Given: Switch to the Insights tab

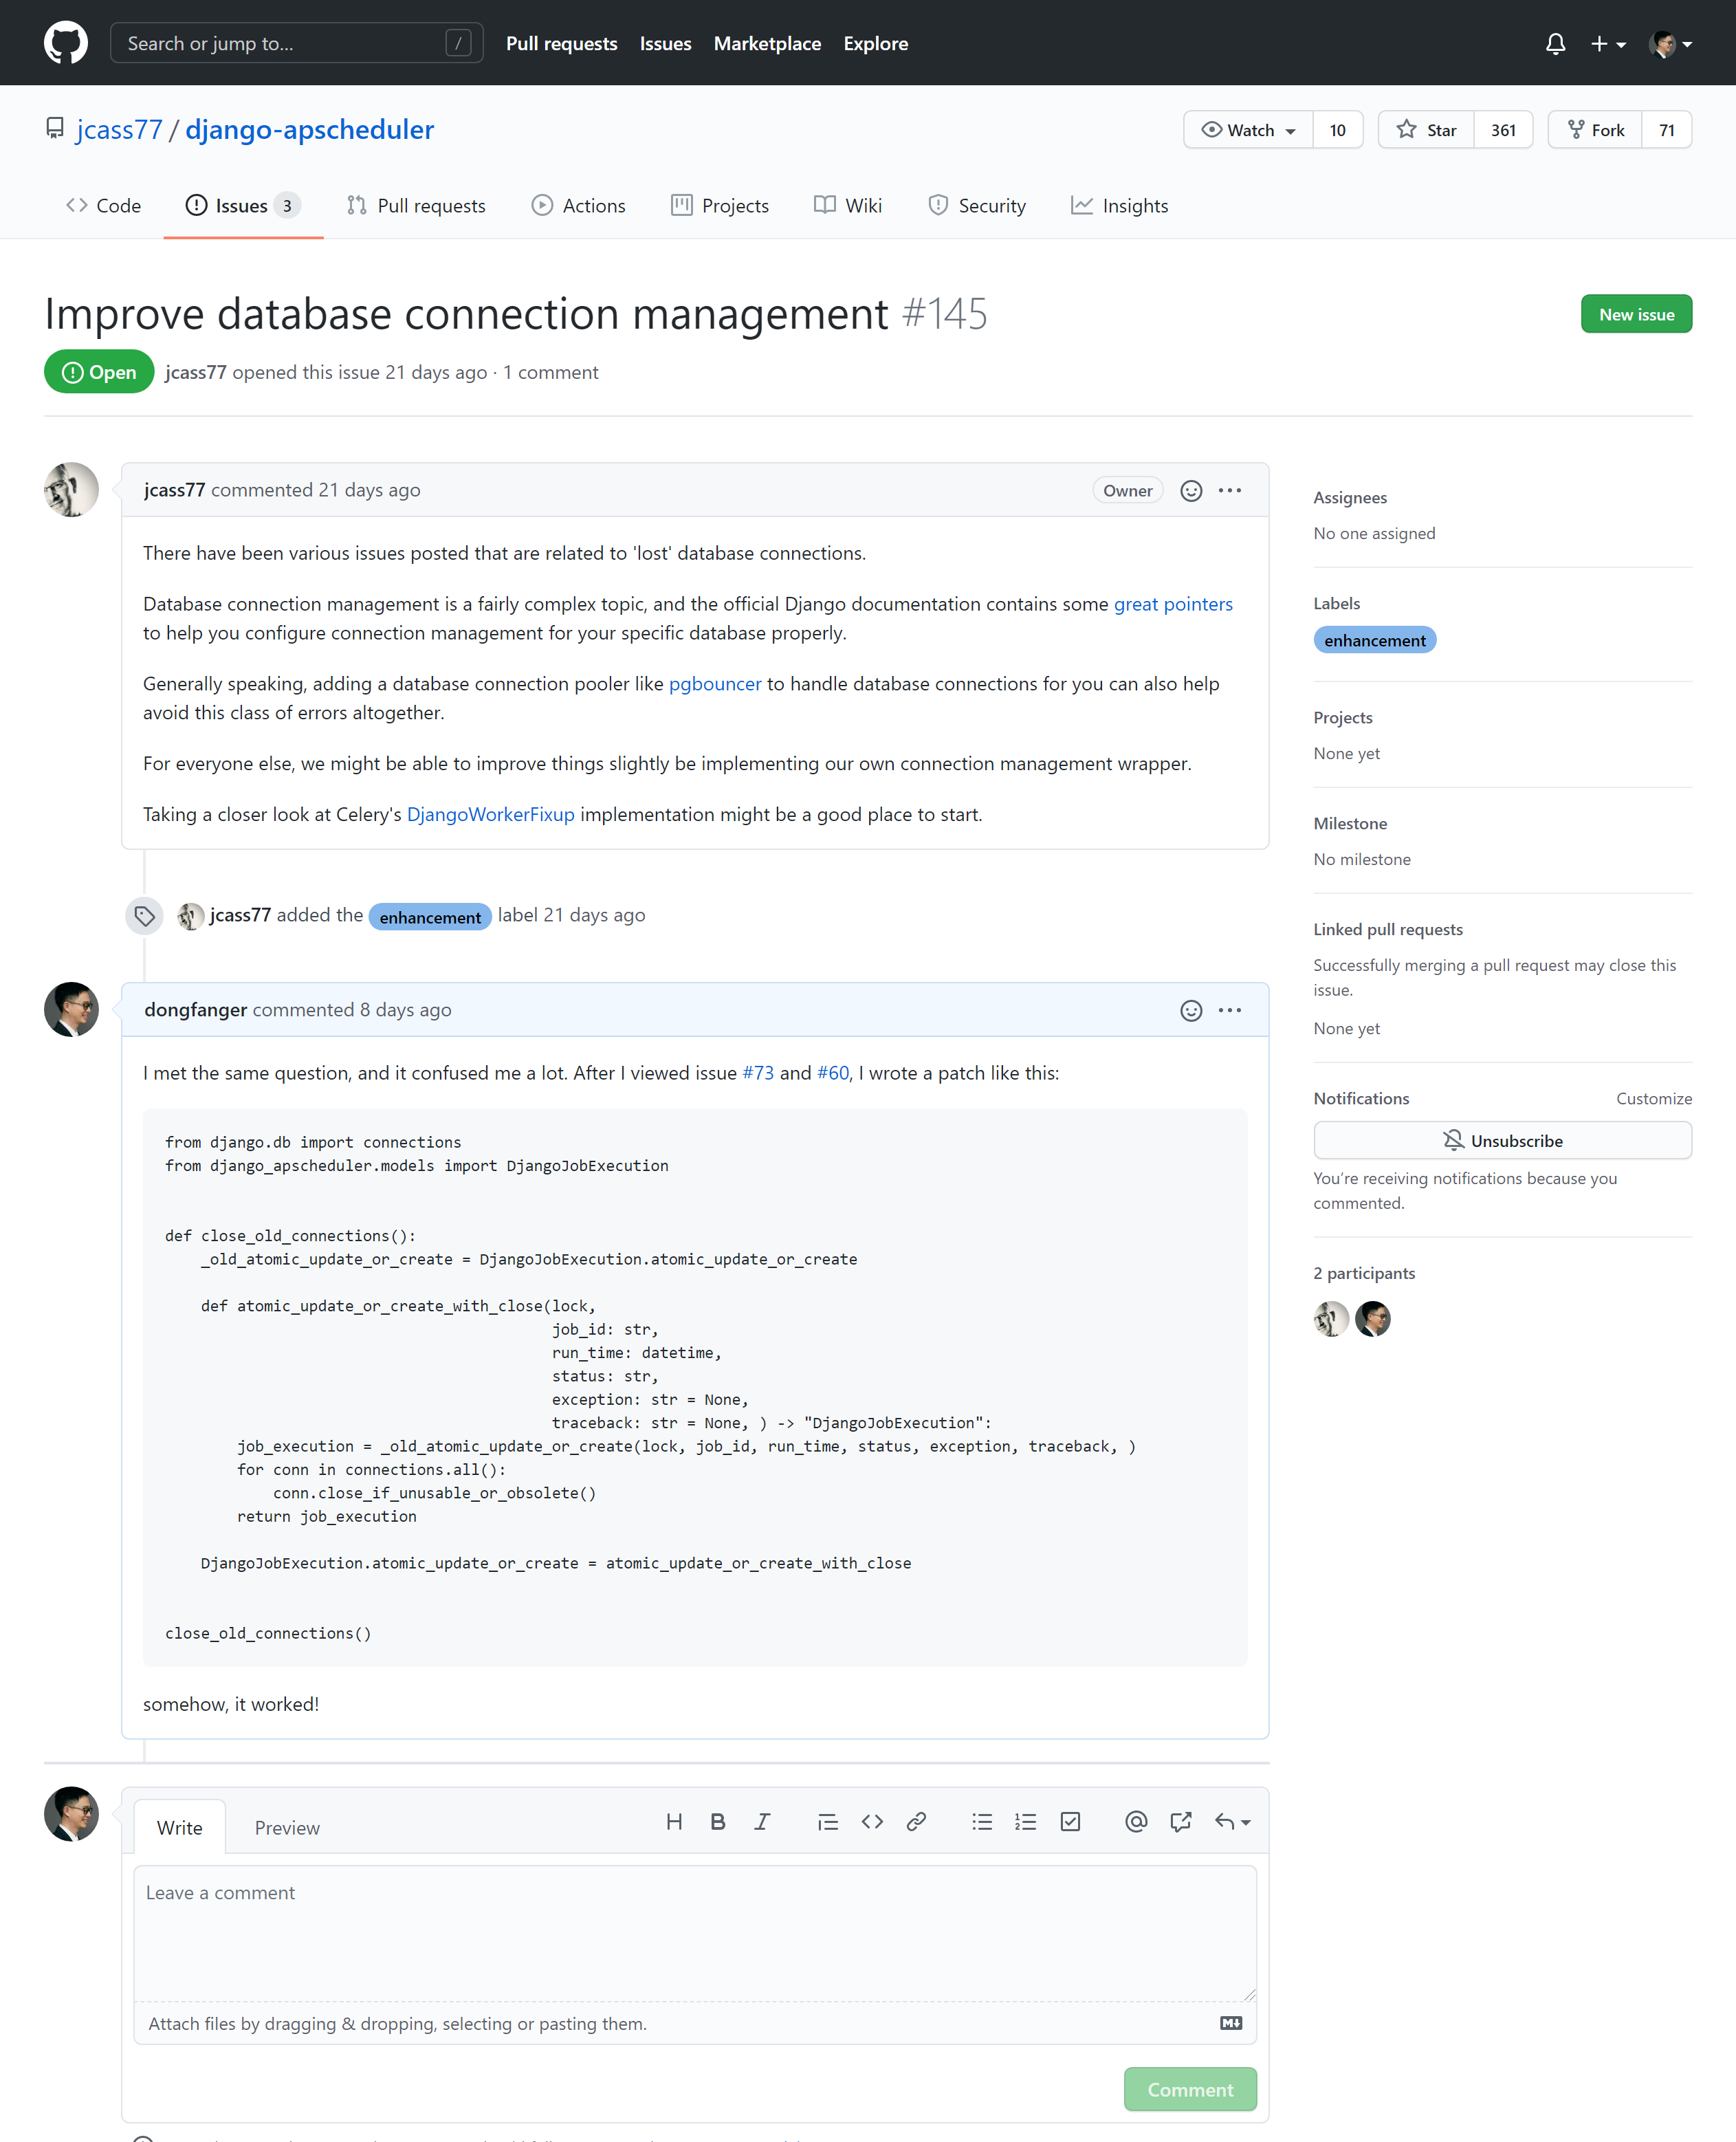Looking at the screenshot, I should (x=1119, y=205).
